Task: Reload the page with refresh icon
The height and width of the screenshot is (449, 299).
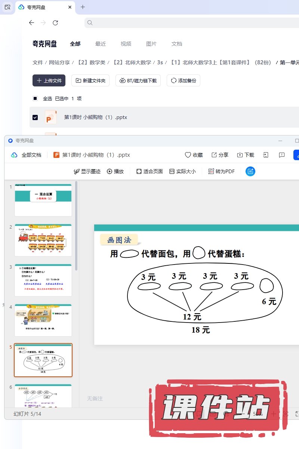Action: click(x=55, y=23)
